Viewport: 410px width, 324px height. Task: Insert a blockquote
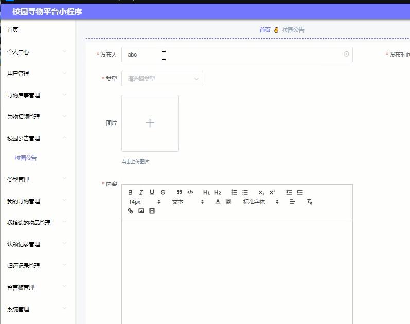click(180, 192)
